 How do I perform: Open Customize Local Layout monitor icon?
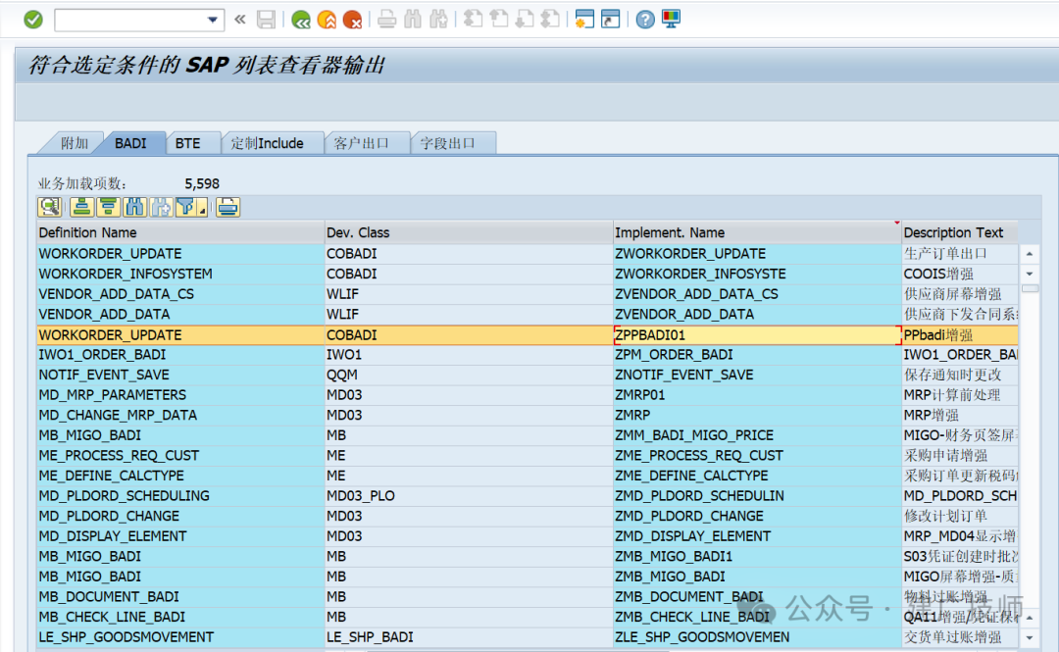pyautogui.click(x=672, y=19)
